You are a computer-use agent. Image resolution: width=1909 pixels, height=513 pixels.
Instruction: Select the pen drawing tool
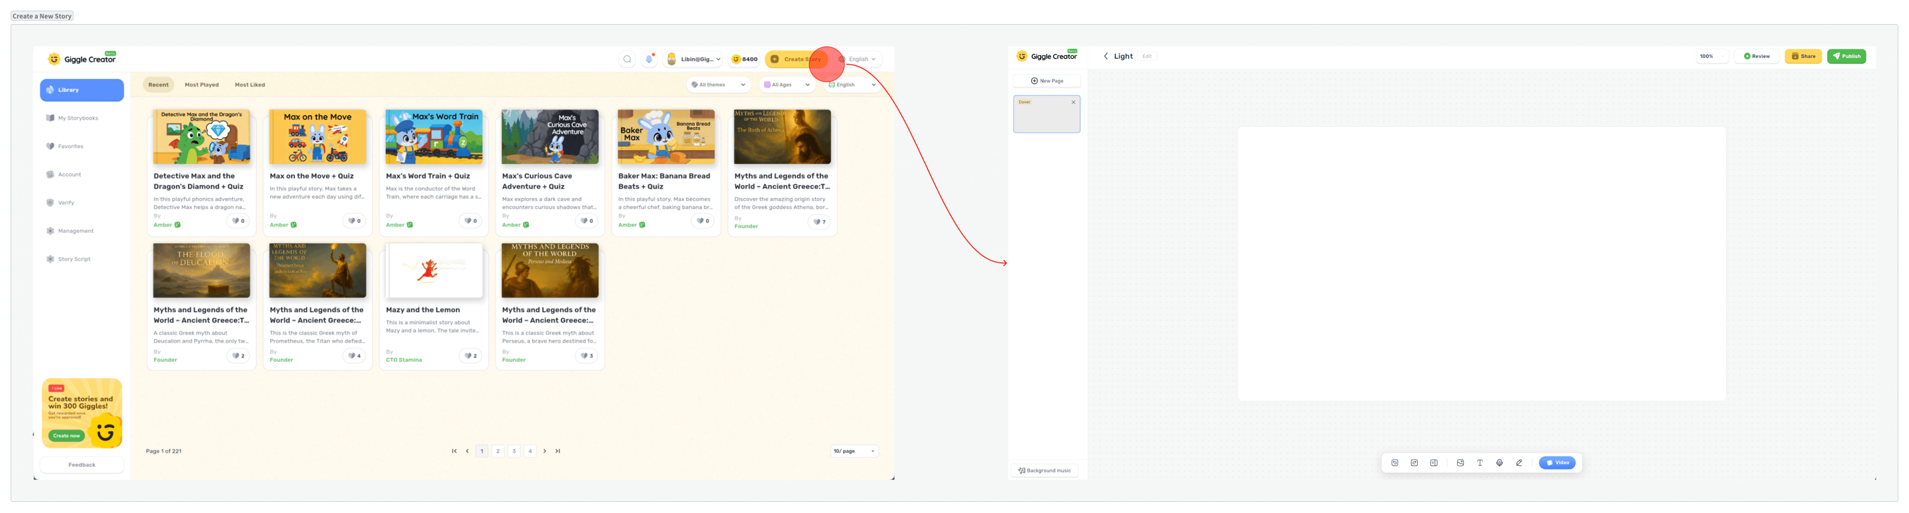(1519, 463)
